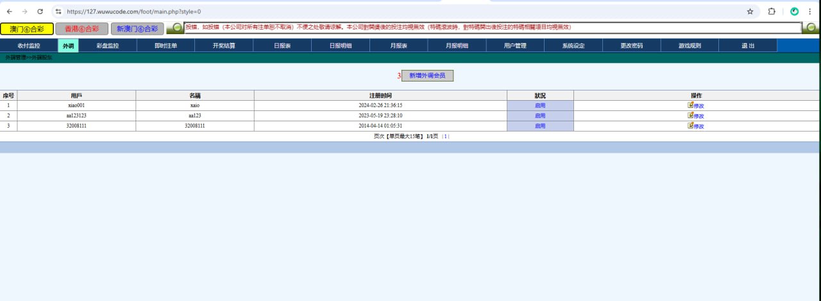Click edit icon for user 32008111
This screenshot has width=821, height=301.
[x=691, y=125]
